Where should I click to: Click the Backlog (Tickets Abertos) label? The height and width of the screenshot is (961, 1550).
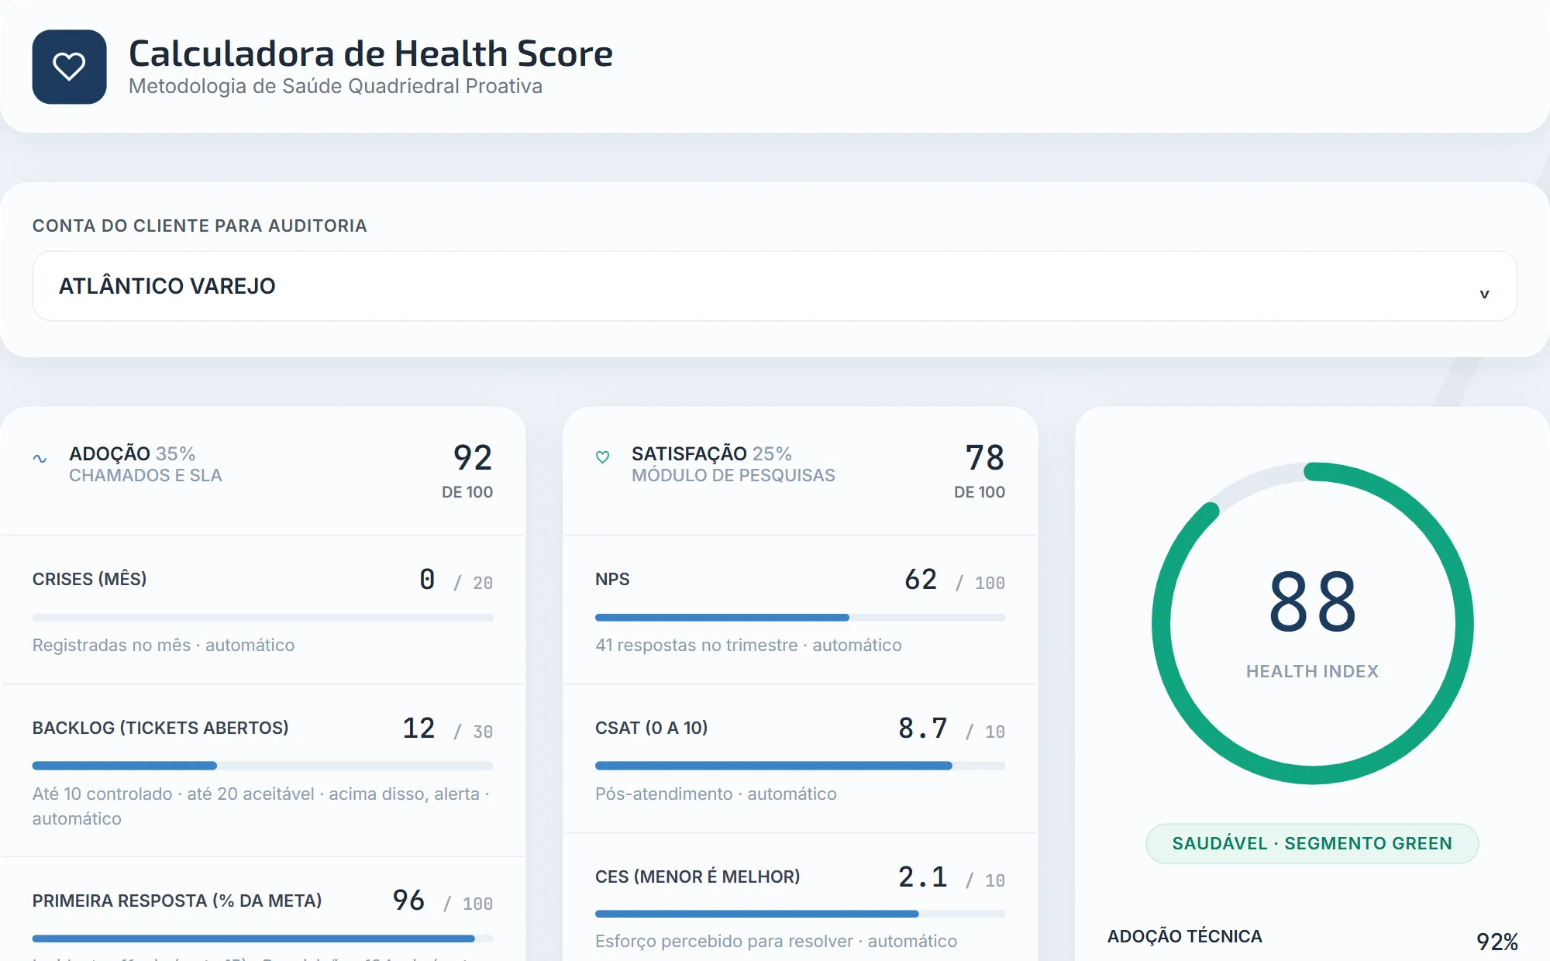pos(160,728)
